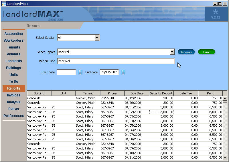This screenshot has width=229, height=162.
Task: Click the table scrollbar down arrow
Action: click(x=225, y=158)
